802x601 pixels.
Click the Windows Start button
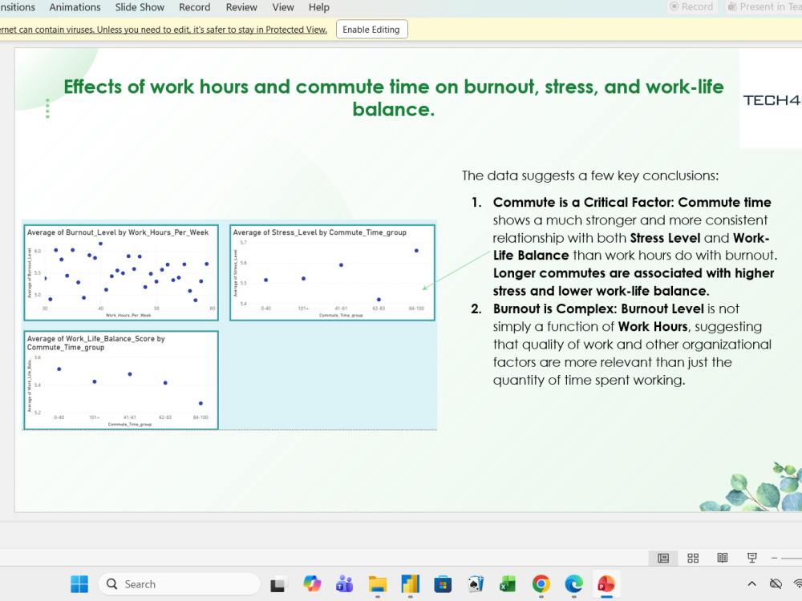pos(79,583)
